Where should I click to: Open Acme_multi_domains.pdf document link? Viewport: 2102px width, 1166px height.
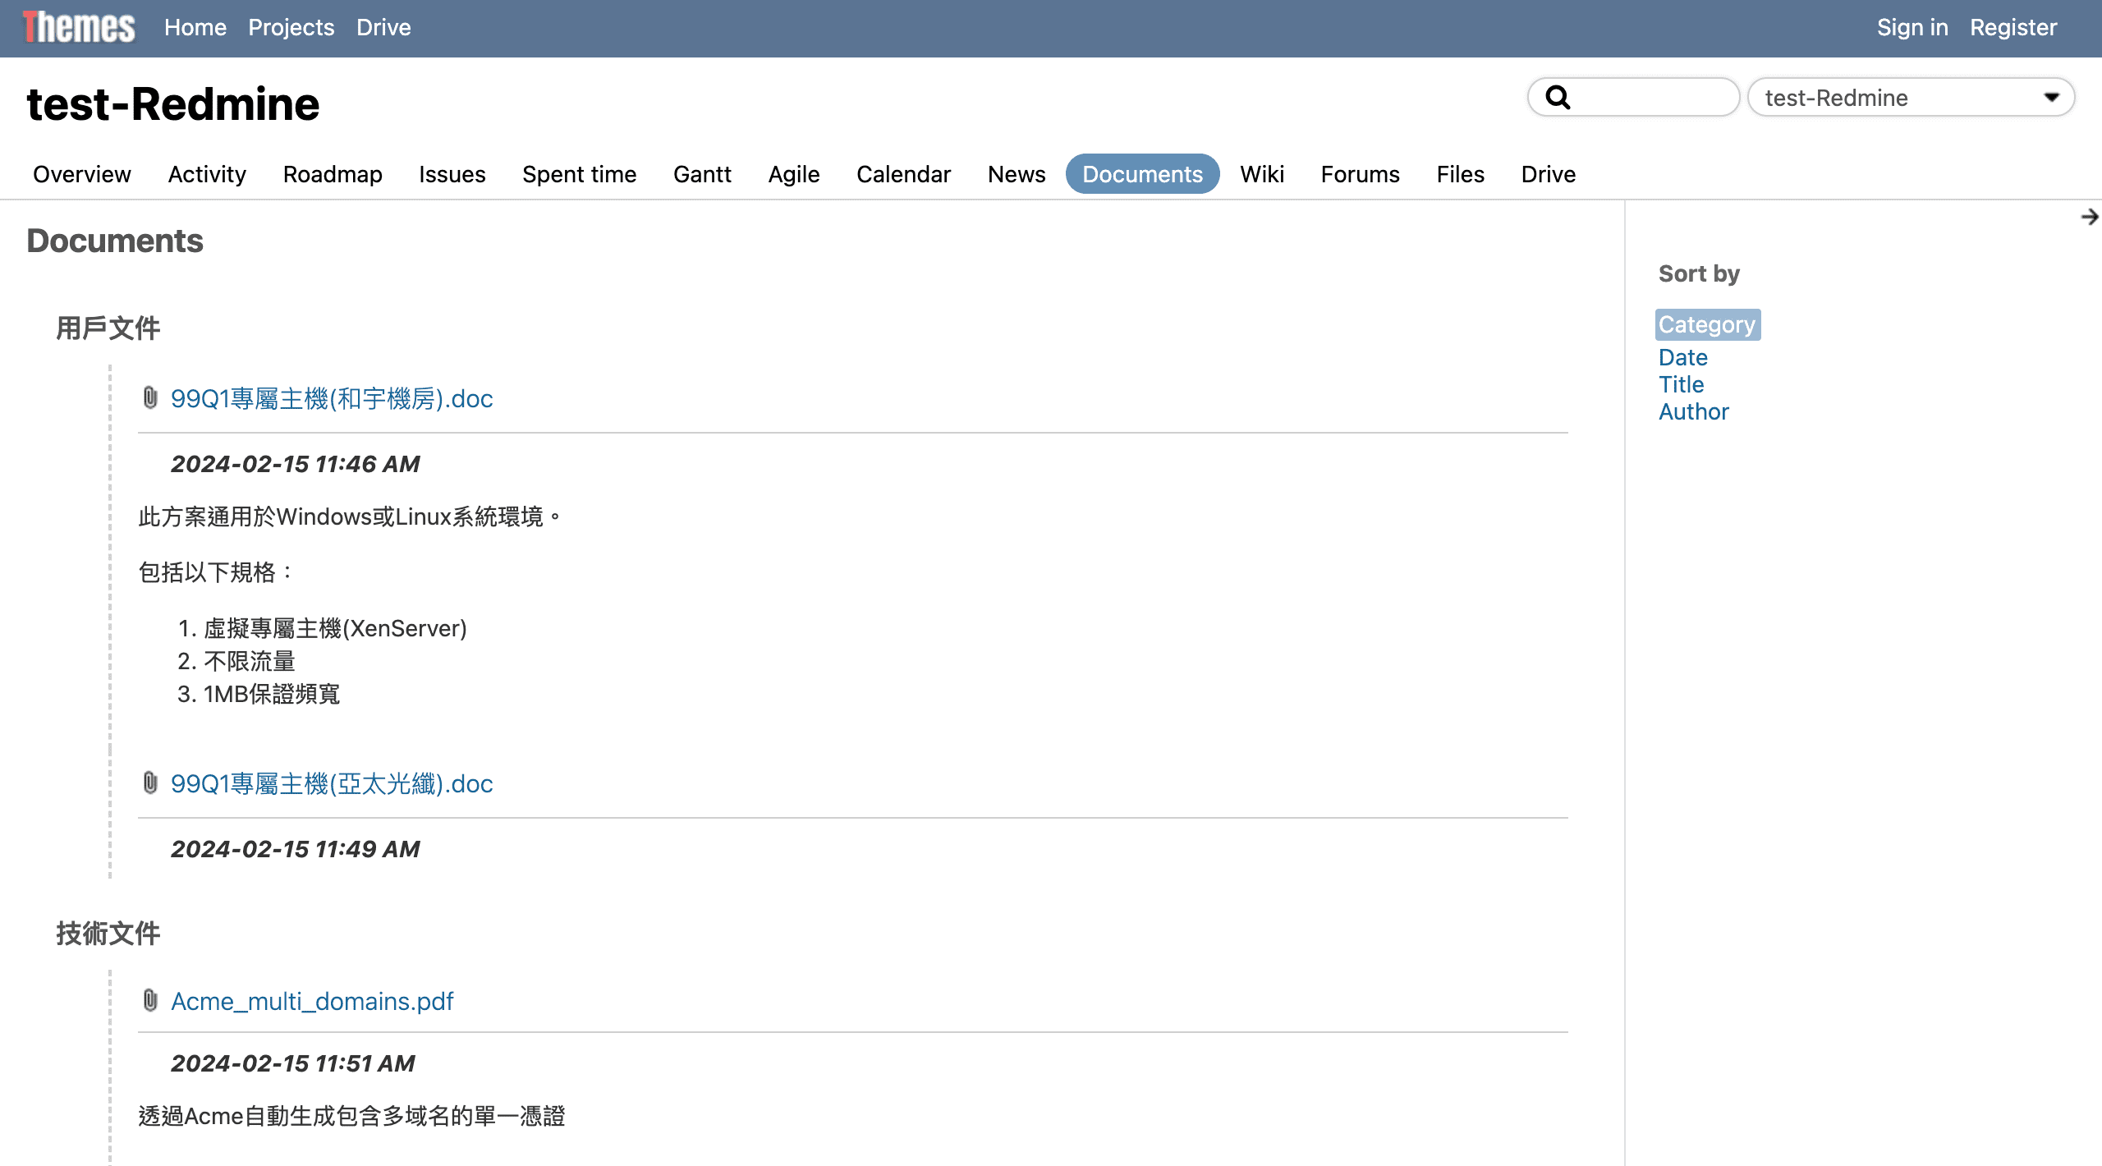pyautogui.click(x=312, y=1001)
